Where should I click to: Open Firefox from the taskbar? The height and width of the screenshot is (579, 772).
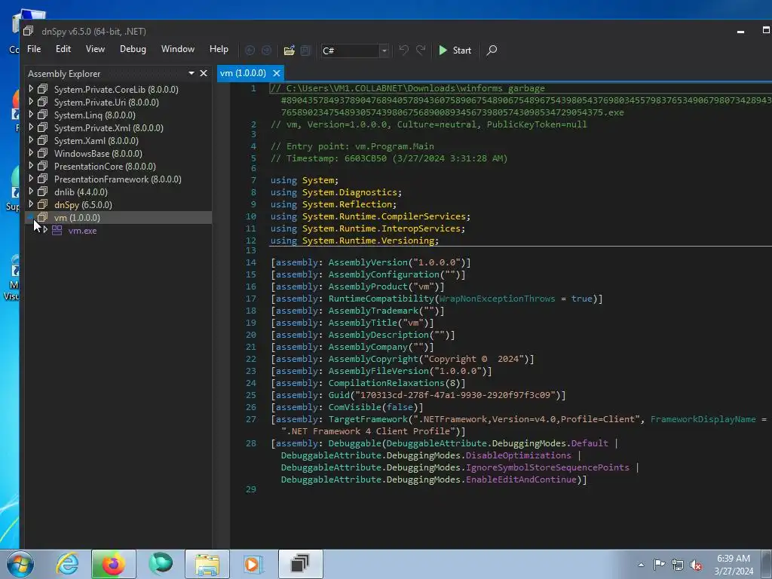(x=113, y=564)
